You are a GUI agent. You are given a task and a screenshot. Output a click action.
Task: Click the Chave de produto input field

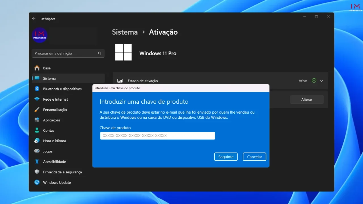tap(157, 136)
